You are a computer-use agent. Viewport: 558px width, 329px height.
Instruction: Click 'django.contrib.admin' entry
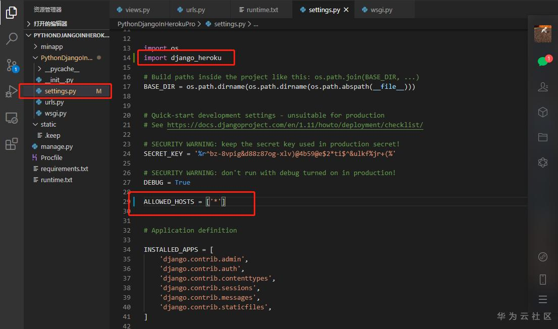203,259
